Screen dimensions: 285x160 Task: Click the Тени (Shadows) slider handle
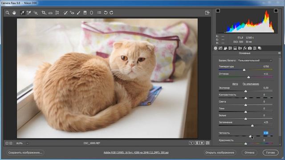click(245, 112)
